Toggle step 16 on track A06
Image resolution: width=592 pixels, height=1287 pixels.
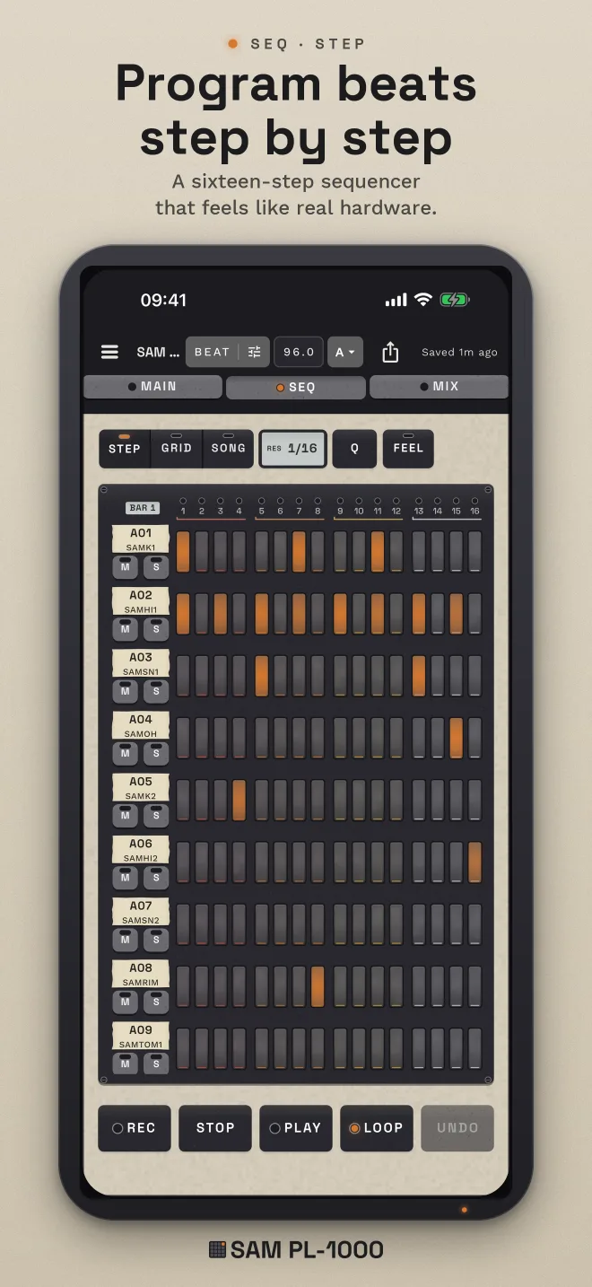[474, 862]
